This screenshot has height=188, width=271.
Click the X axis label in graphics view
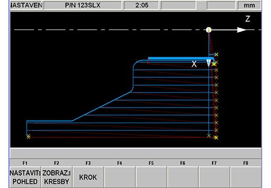tap(194, 64)
